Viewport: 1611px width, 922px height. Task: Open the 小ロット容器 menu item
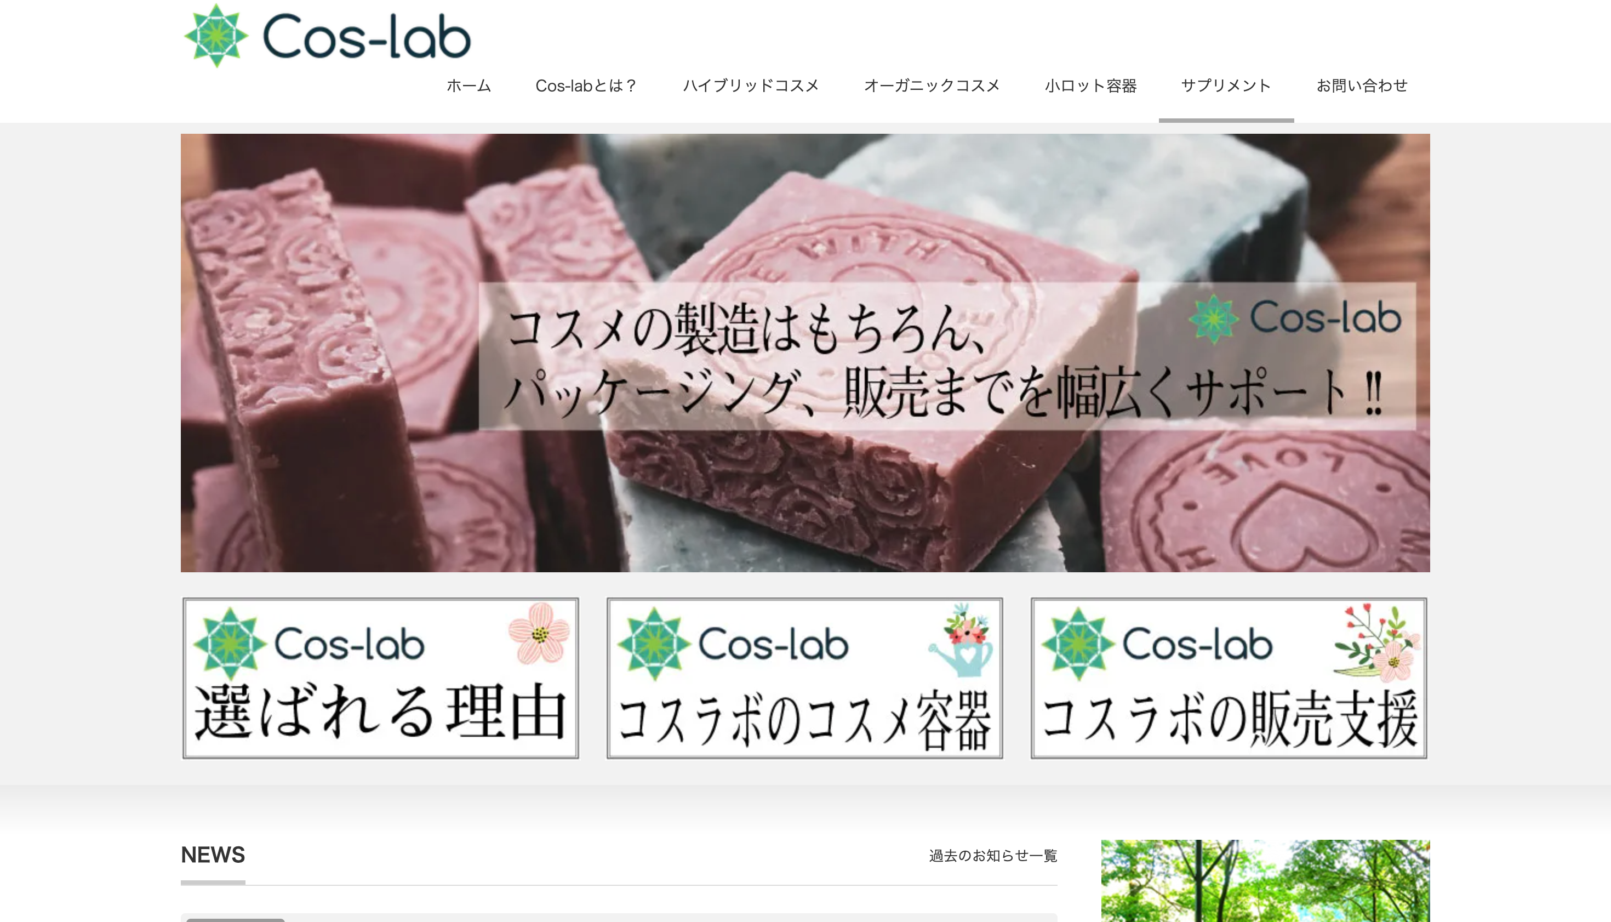(1090, 86)
